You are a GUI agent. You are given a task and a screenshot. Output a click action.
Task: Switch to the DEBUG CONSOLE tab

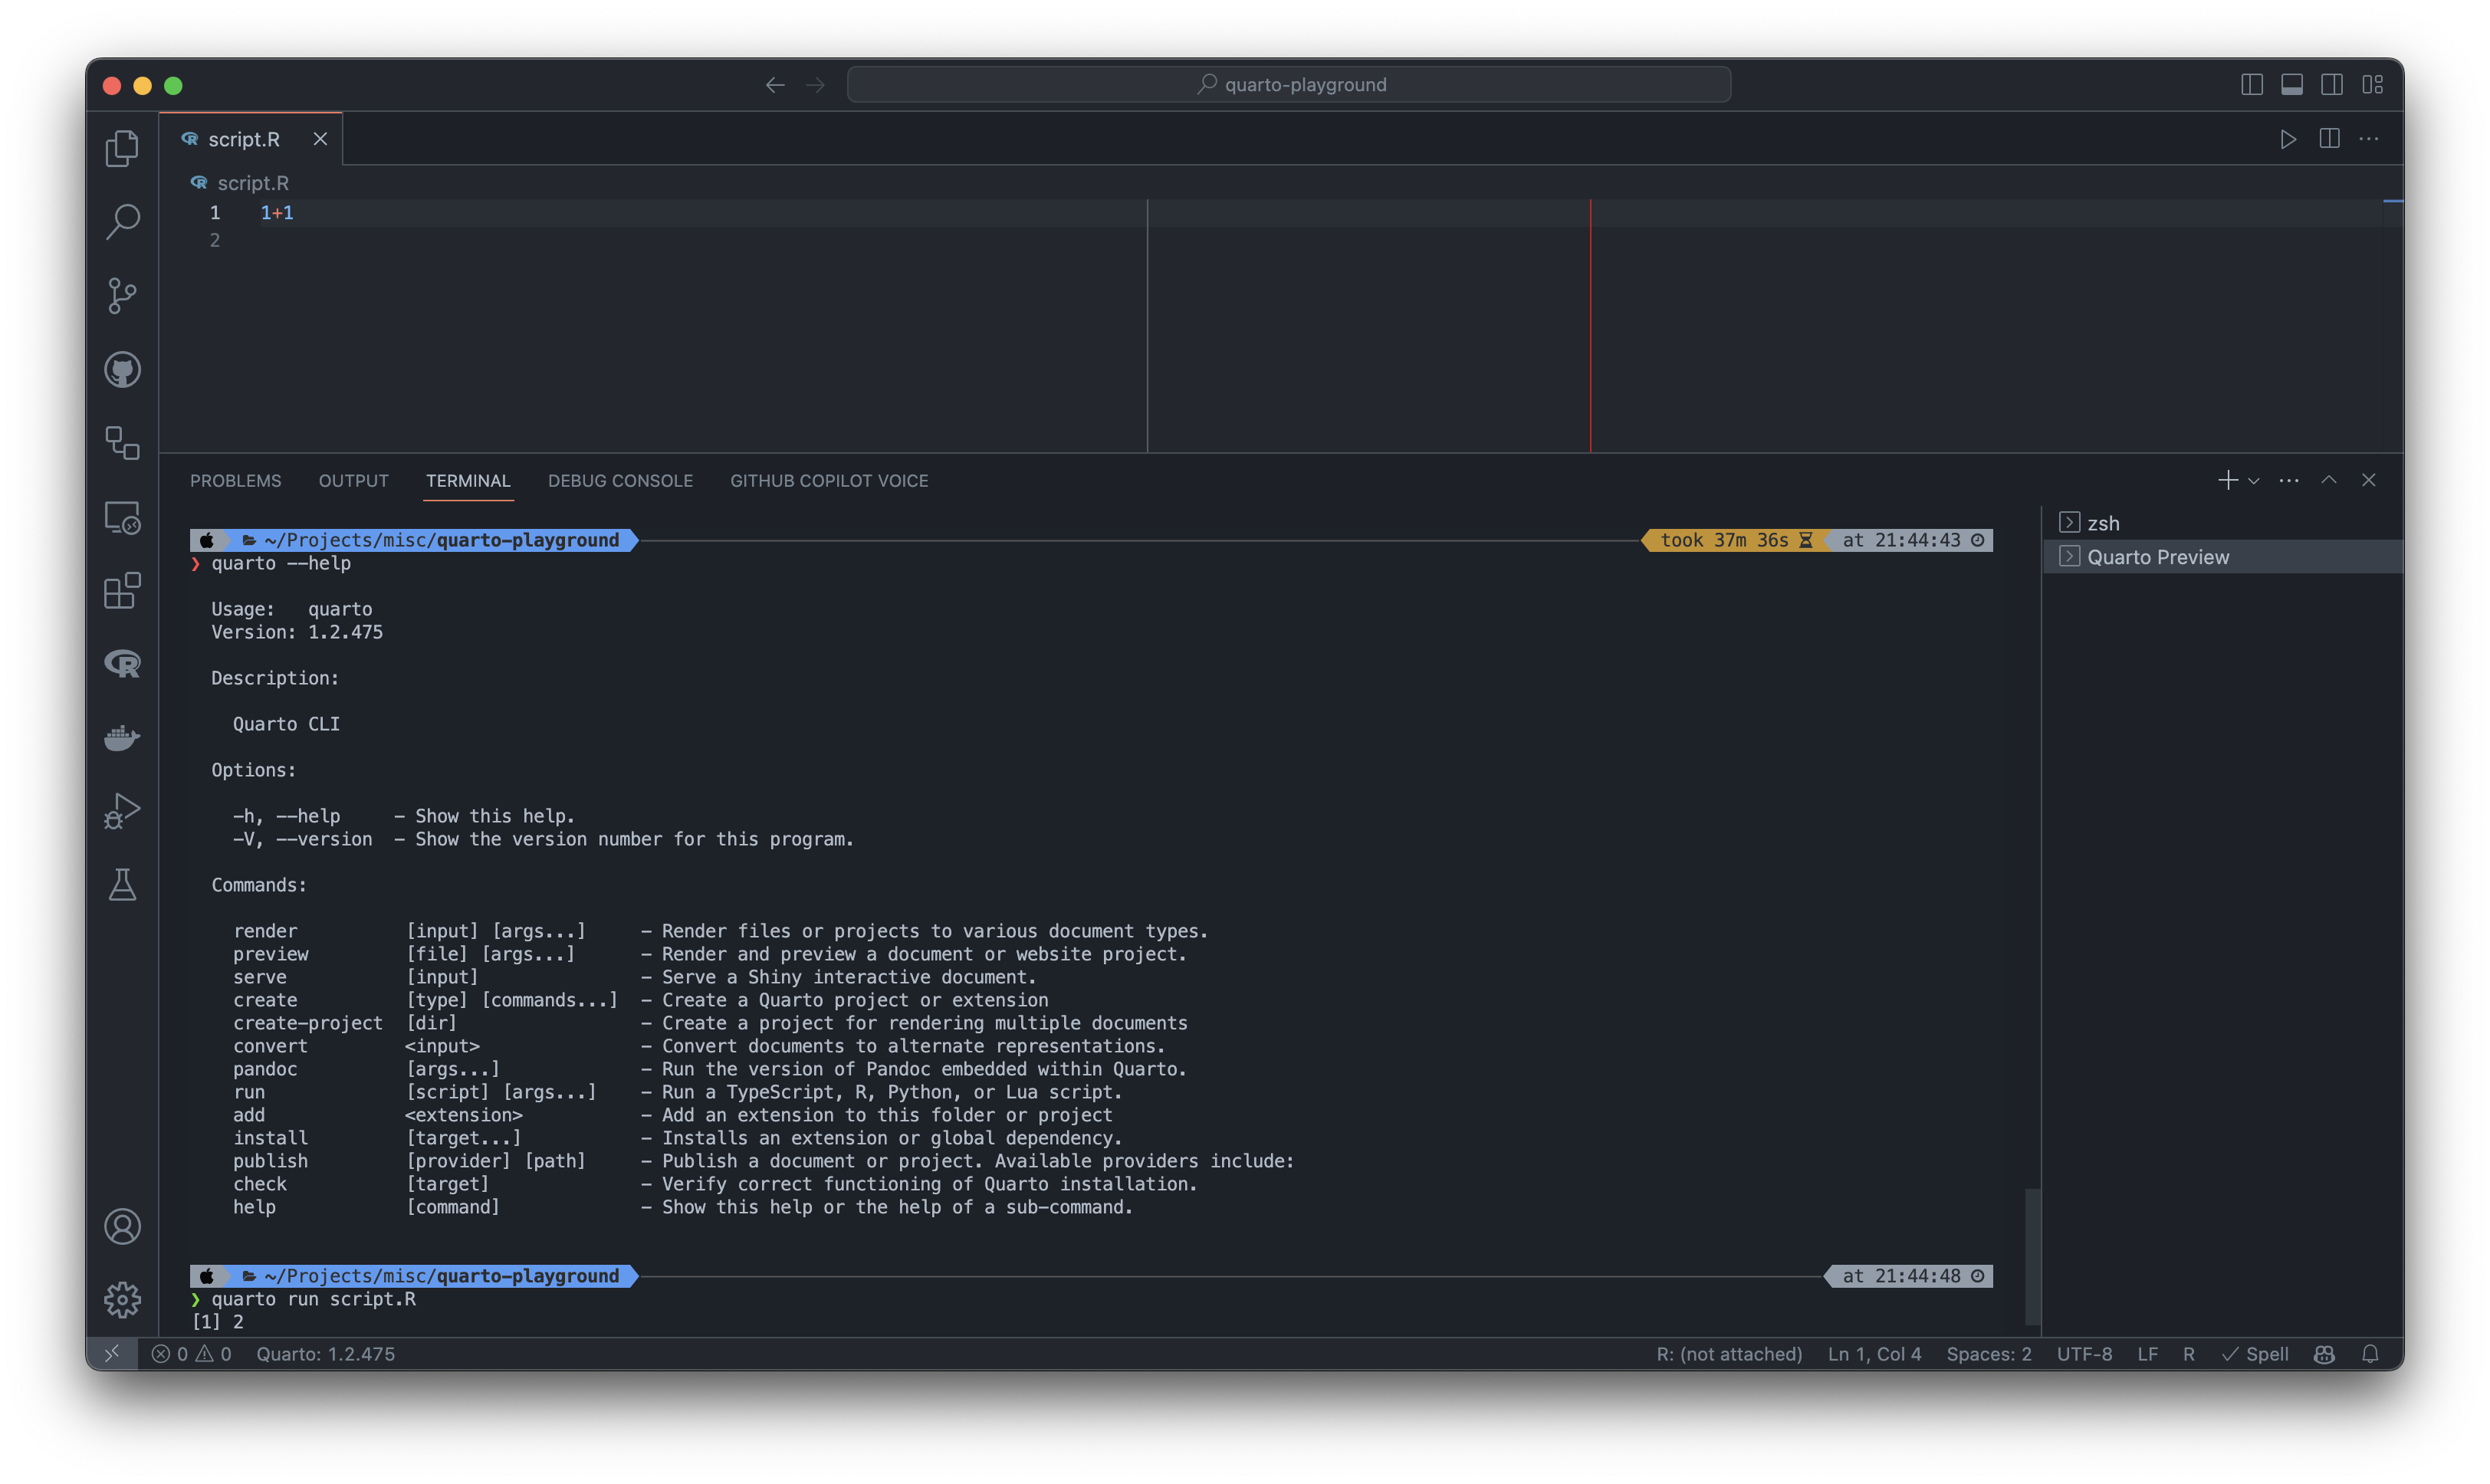tap(620, 481)
